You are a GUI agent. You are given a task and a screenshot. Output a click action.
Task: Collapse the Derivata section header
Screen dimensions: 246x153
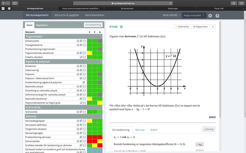click(x=55, y=116)
